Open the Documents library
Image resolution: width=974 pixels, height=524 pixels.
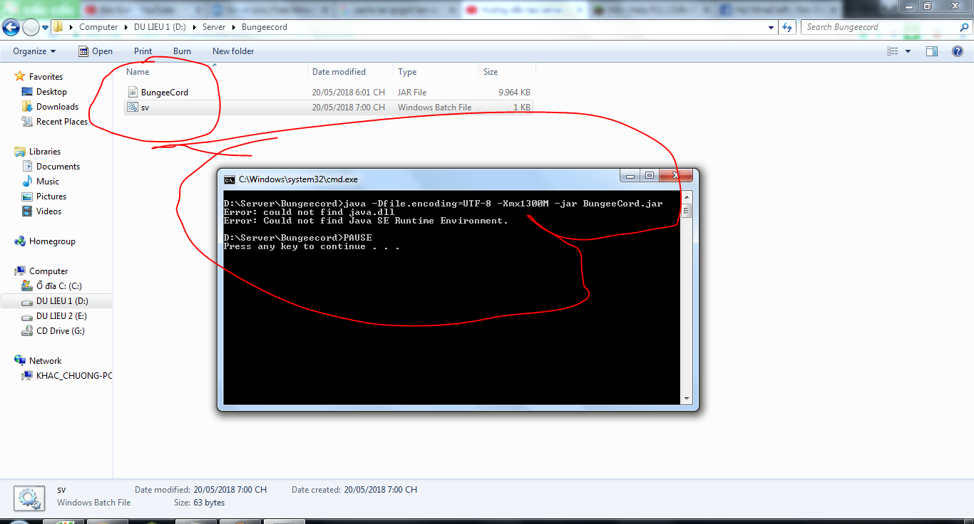tap(58, 167)
